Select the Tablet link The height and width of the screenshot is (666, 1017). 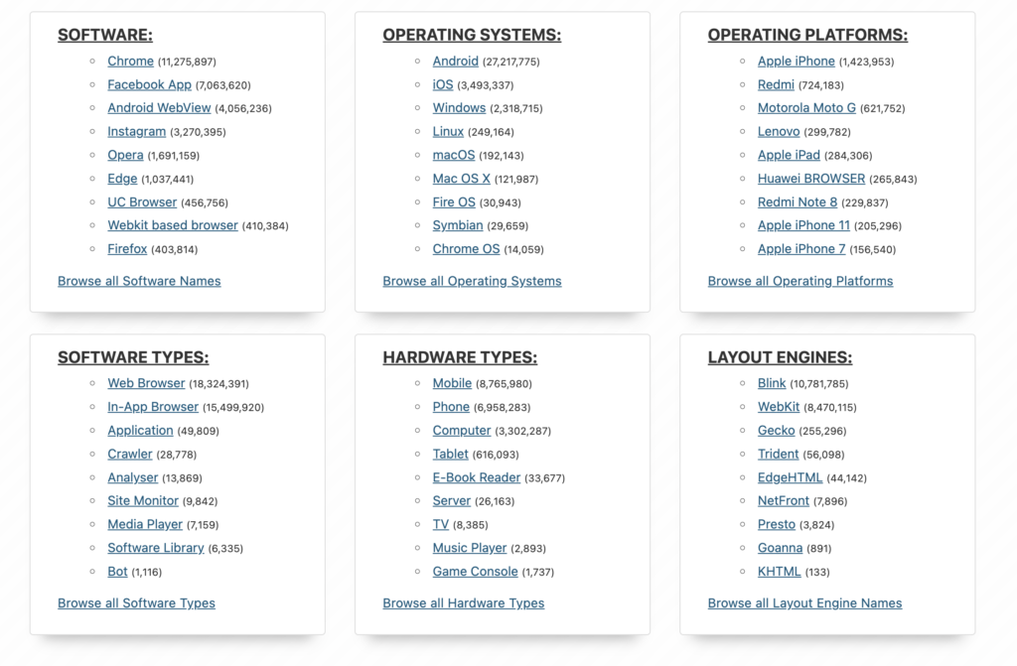(x=450, y=454)
